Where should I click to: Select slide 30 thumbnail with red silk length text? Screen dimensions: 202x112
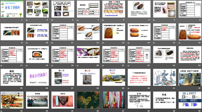[x=139, y=77]
